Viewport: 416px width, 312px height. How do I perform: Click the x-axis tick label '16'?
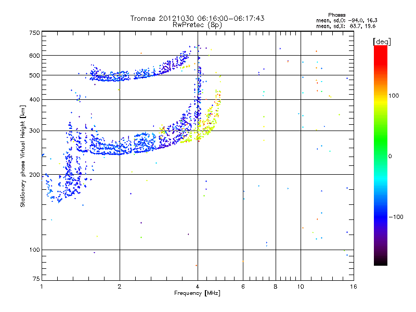click(354, 287)
